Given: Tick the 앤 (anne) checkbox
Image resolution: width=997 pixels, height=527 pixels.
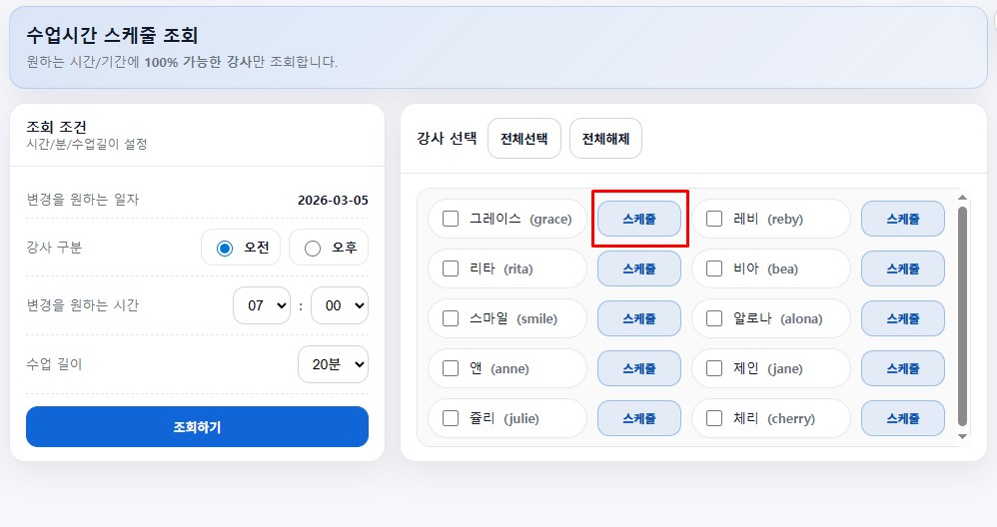Looking at the screenshot, I should pos(451,368).
